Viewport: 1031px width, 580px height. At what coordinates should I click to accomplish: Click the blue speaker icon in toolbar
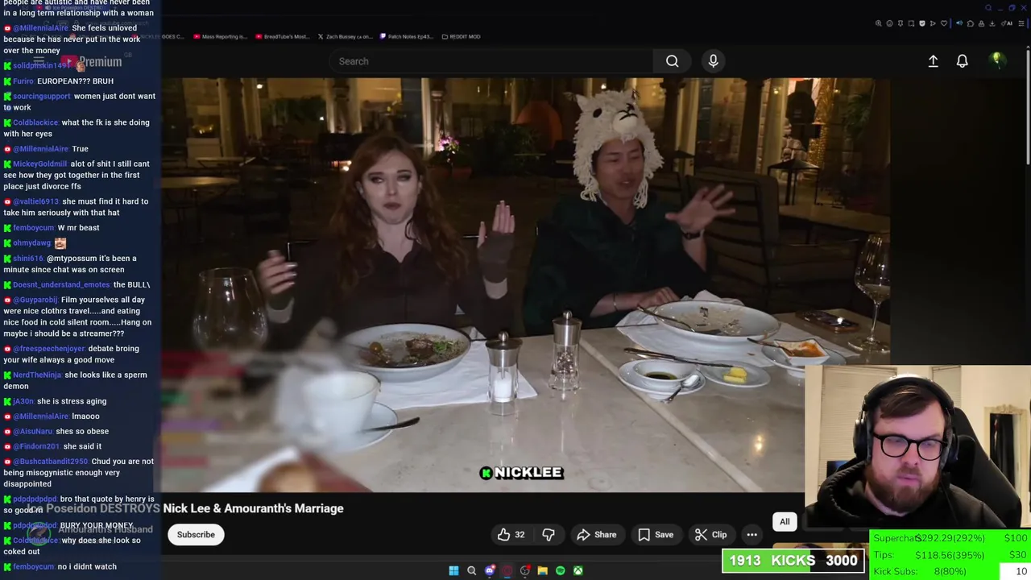click(959, 23)
